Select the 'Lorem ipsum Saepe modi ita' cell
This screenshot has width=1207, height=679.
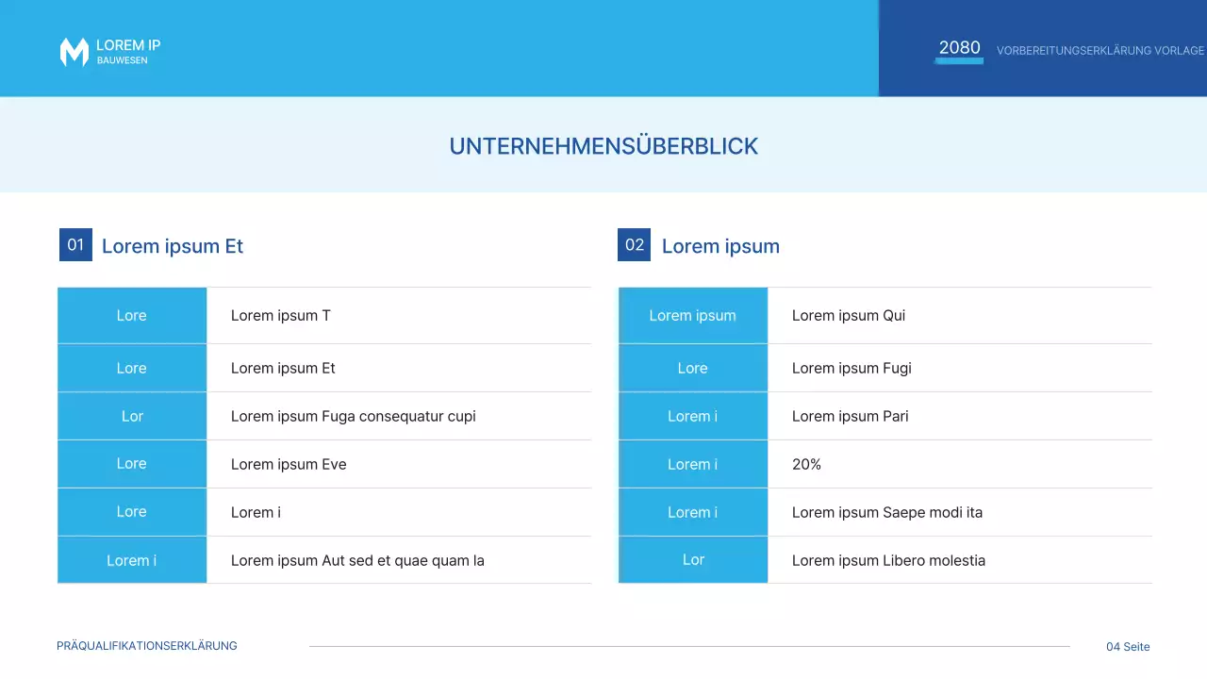click(887, 512)
